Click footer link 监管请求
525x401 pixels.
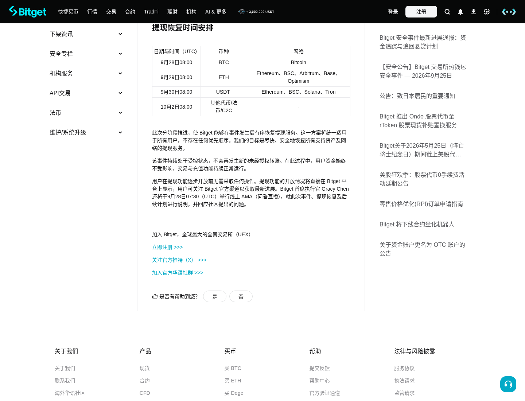coord(404,393)
